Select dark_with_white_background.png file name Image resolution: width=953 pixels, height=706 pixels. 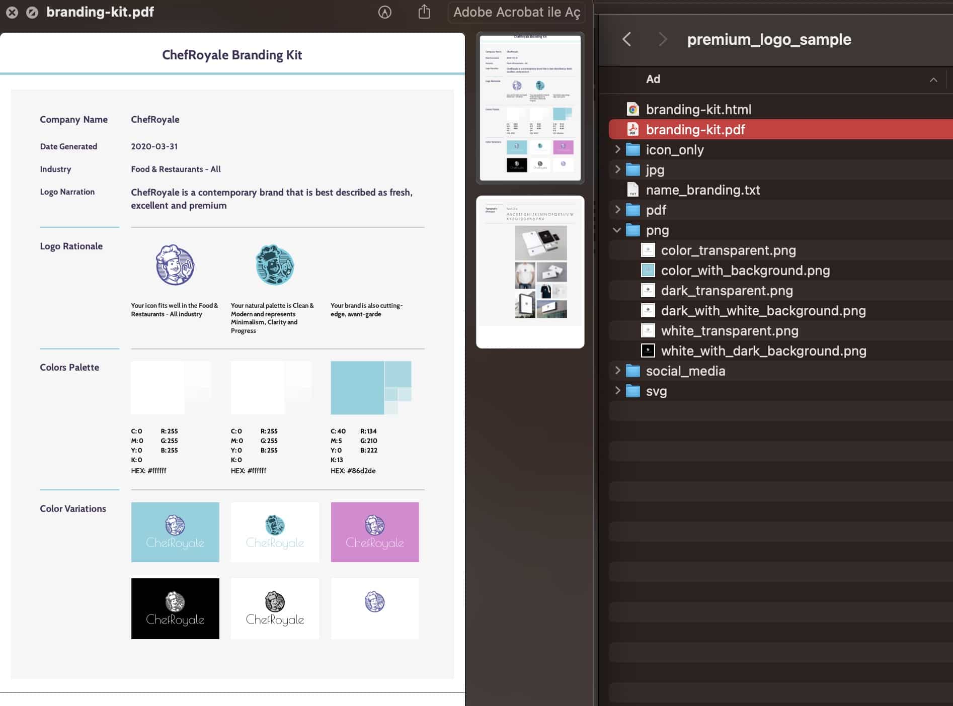763,310
